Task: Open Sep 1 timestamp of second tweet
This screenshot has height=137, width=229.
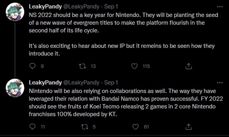Action: pyautogui.click(x=111, y=83)
